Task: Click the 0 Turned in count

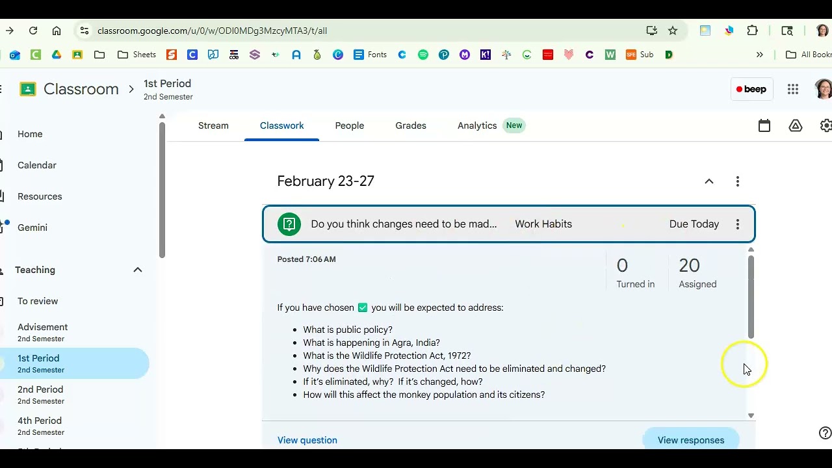Action: [635, 272]
